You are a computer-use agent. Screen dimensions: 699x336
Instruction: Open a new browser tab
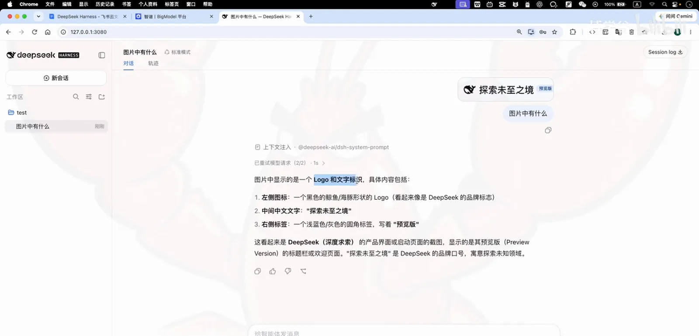311,17
